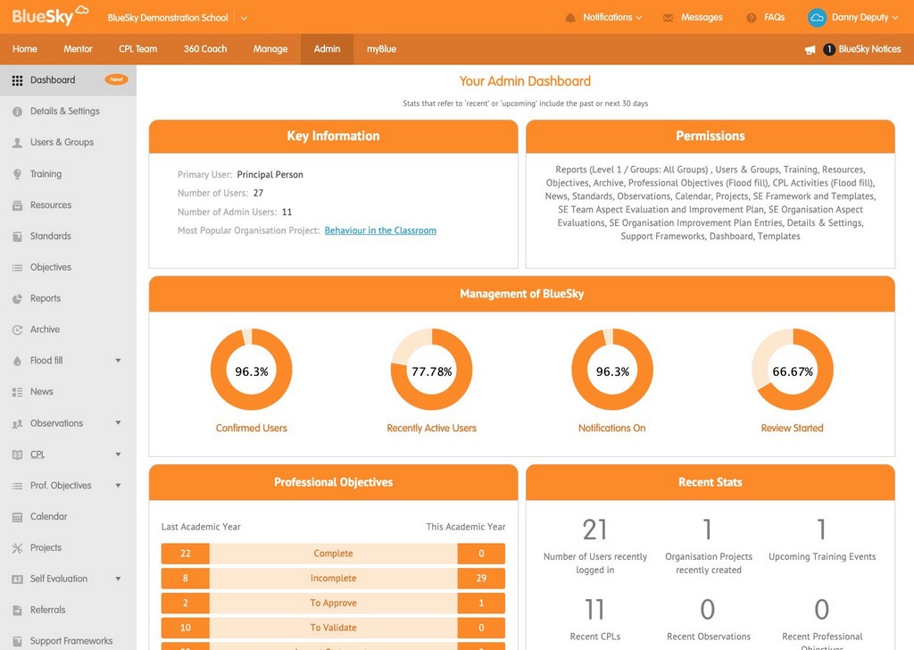Screen dimensions: 914x650
Task: Click the notice count badge 1
Action: point(829,49)
